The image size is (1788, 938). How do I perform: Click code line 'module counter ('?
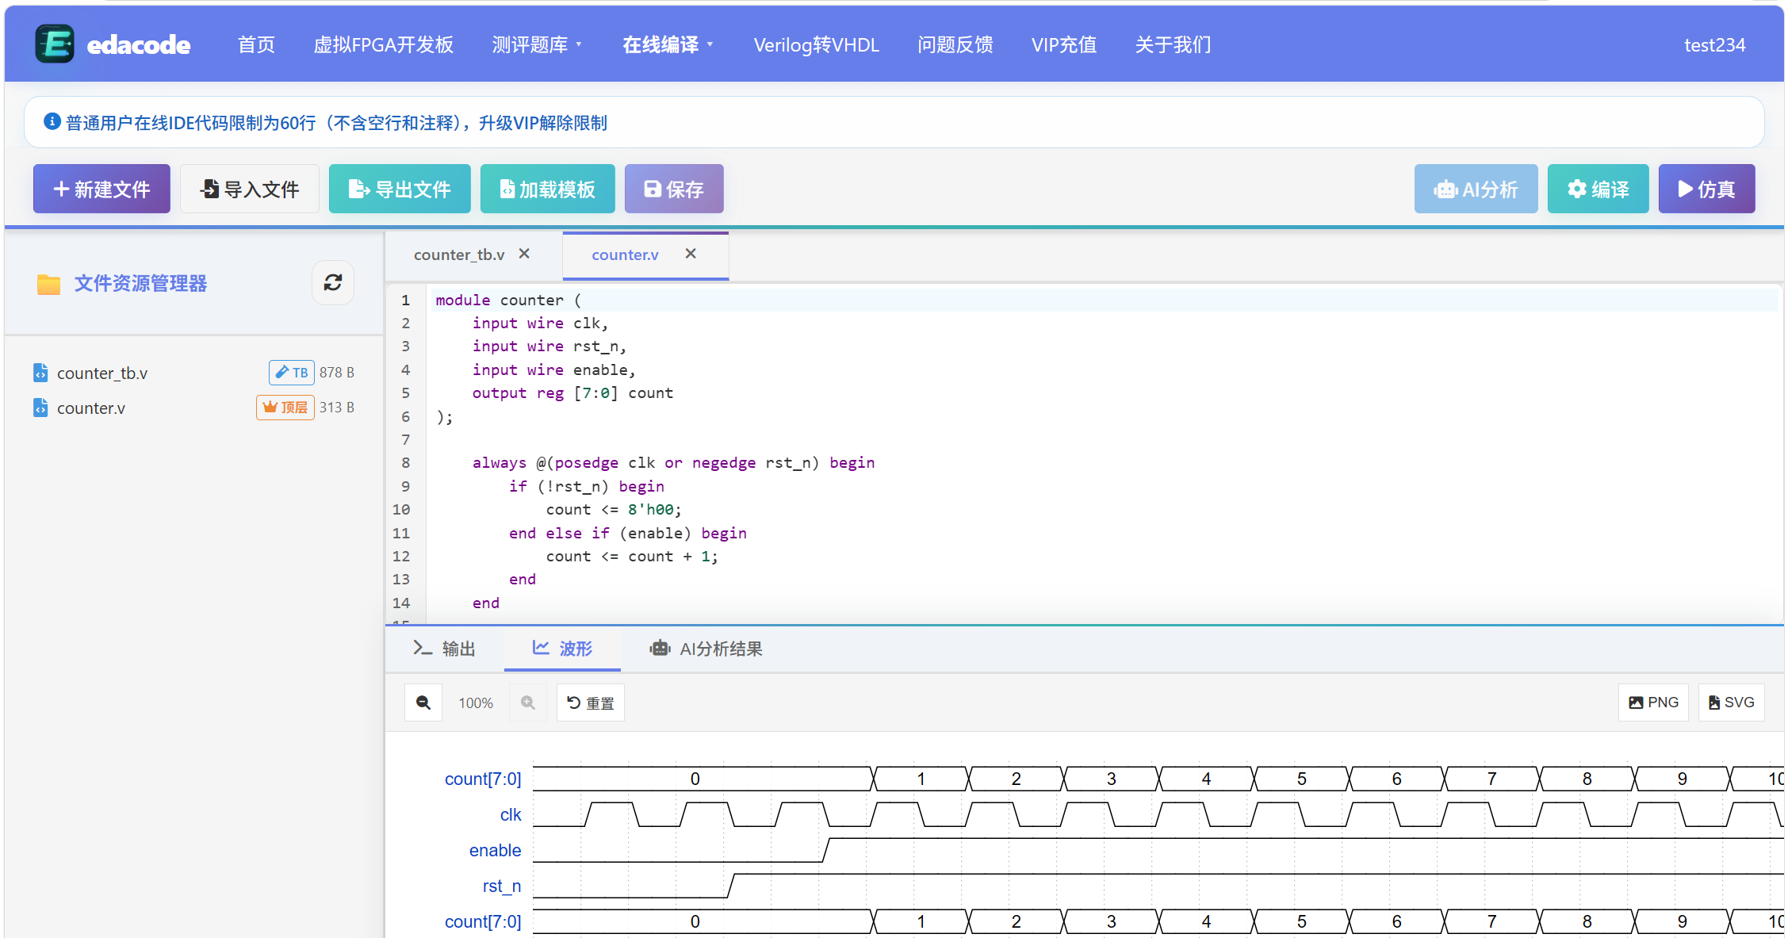click(x=508, y=300)
